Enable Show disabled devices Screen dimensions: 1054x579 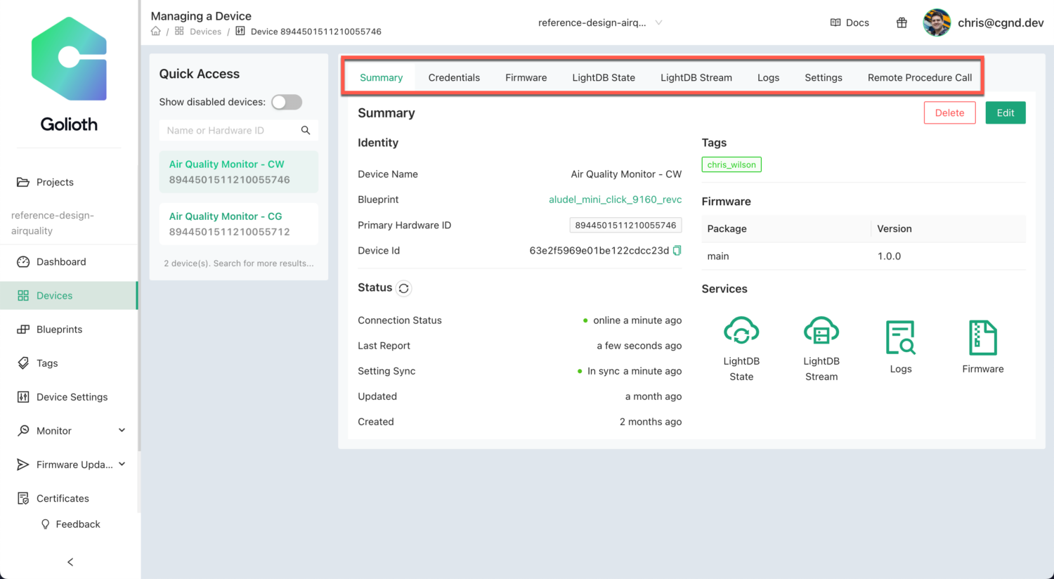286,102
